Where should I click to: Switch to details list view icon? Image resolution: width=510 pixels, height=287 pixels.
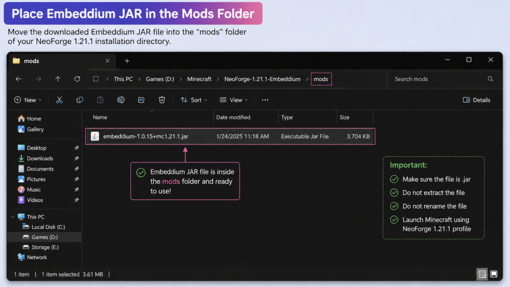coord(482,275)
